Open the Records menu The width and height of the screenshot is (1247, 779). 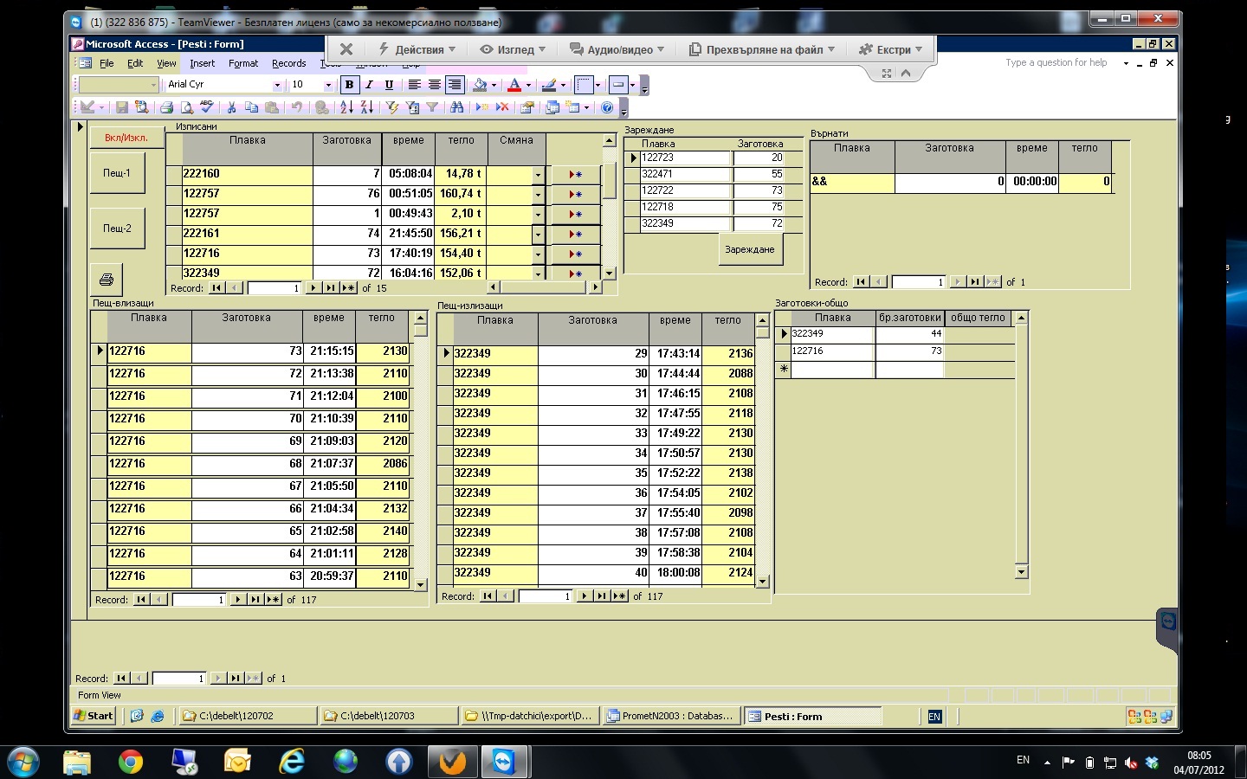(x=288, y=63)
